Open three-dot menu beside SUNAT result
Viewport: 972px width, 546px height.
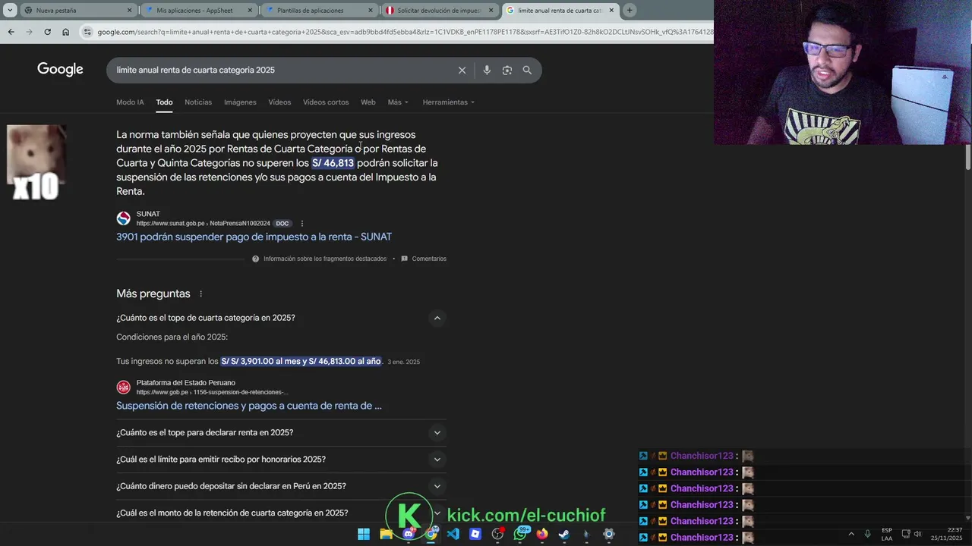click(302, 224)
